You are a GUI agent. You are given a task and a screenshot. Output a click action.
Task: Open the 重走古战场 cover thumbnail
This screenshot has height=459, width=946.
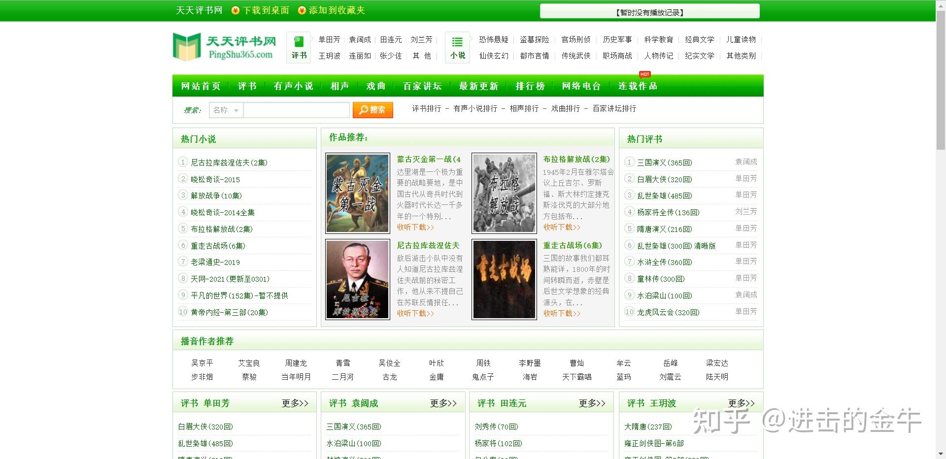click(504, 279)
